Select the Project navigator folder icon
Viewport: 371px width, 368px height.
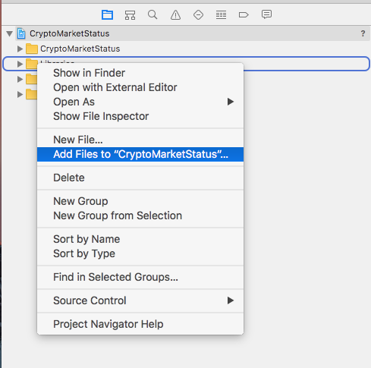[x=107, y=14]
